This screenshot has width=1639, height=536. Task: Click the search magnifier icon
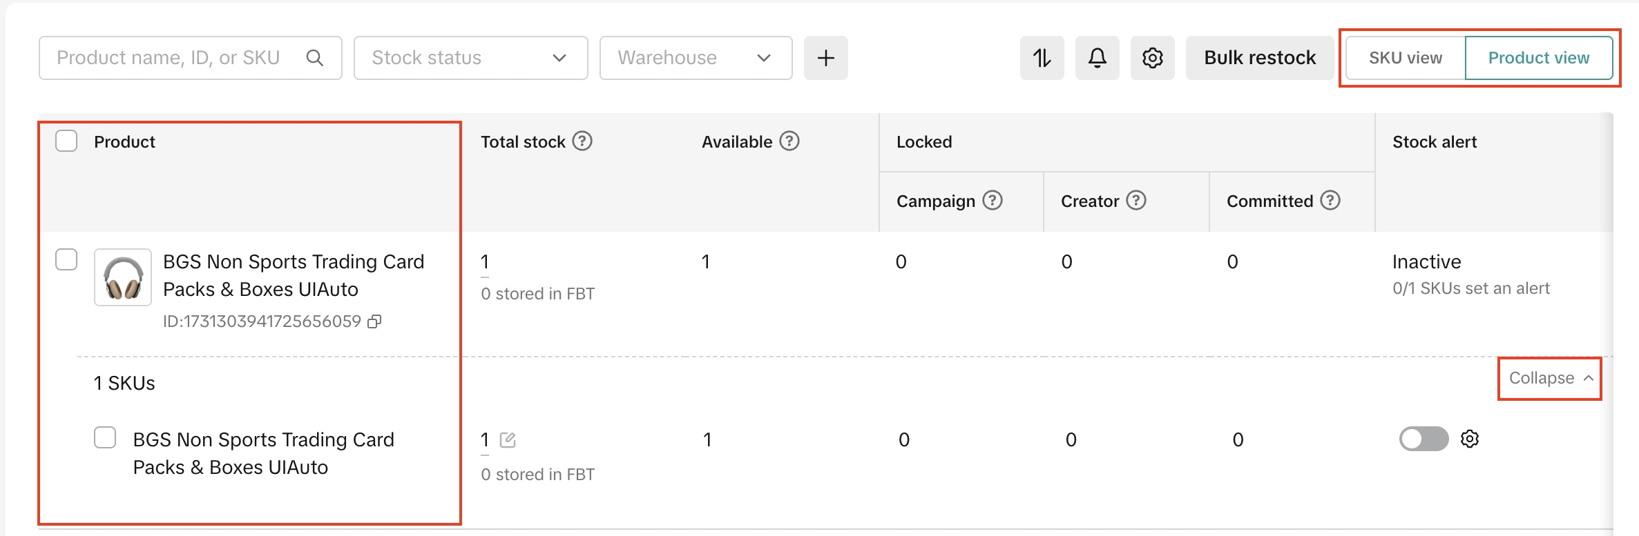pos(315,58)
